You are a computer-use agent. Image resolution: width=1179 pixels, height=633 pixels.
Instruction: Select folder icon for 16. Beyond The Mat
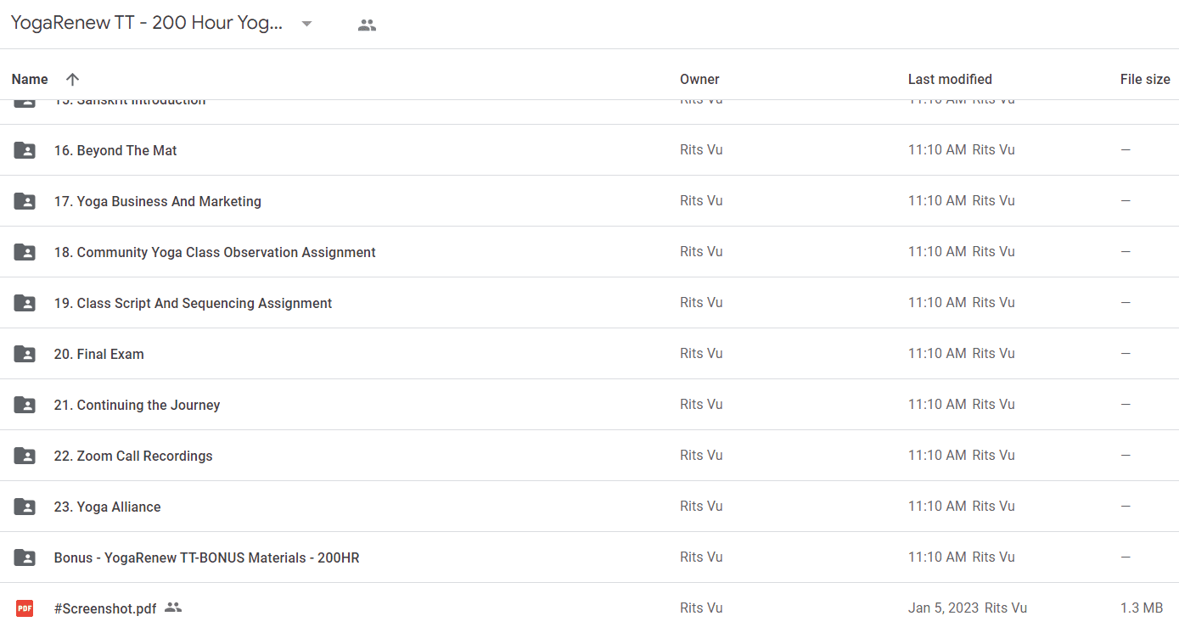pyautogui.click(x=25, y=150)
